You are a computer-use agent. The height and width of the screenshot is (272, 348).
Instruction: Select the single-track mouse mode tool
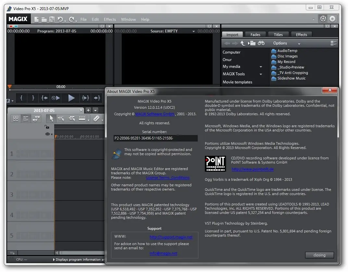point(61,119)
